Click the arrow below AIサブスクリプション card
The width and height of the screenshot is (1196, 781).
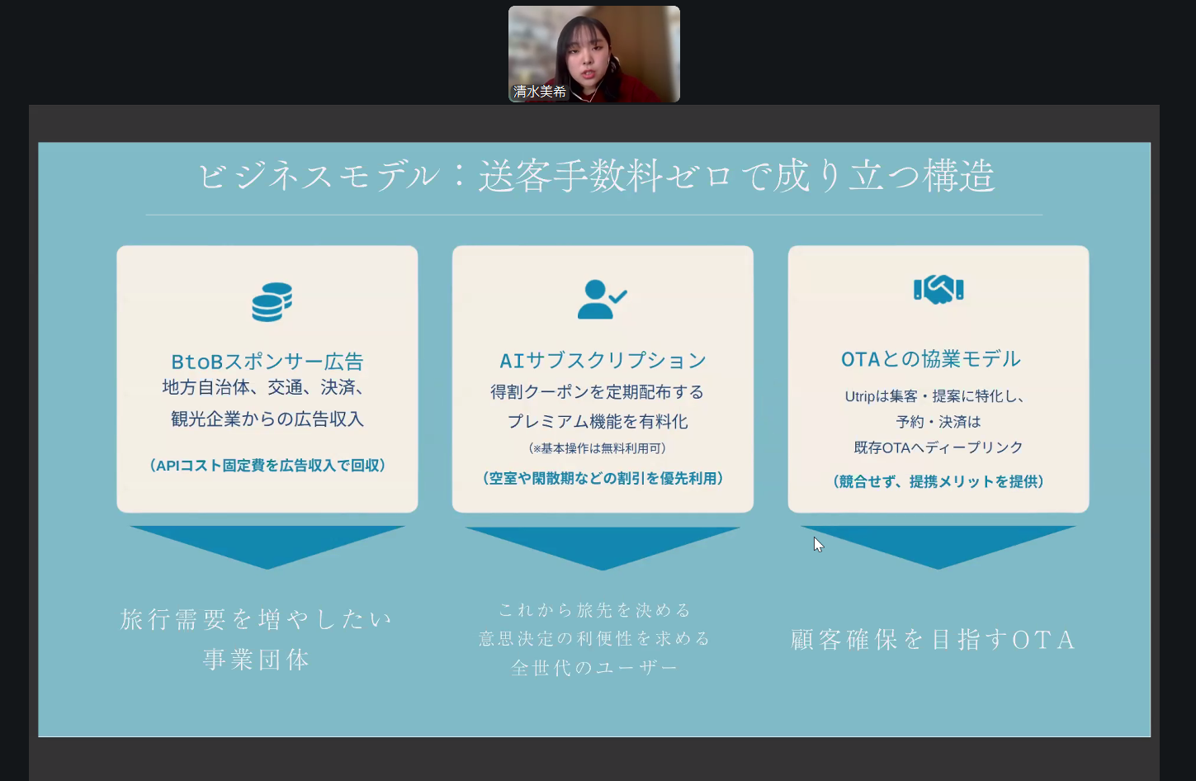tap(603, 546)
